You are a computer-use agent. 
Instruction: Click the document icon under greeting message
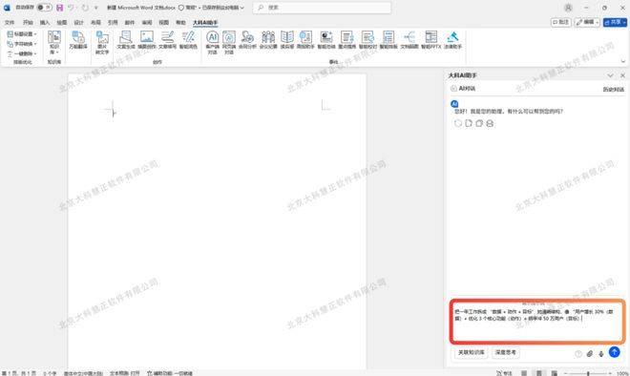(x=469, y=123)
